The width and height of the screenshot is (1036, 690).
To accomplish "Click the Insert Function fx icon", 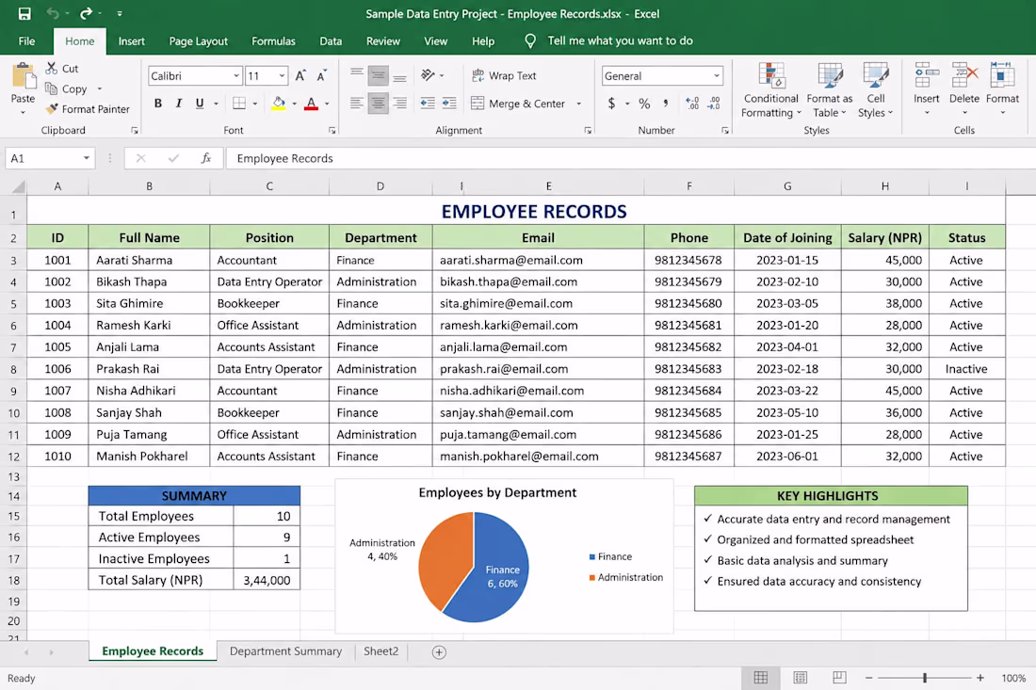I will coord(206,158).
